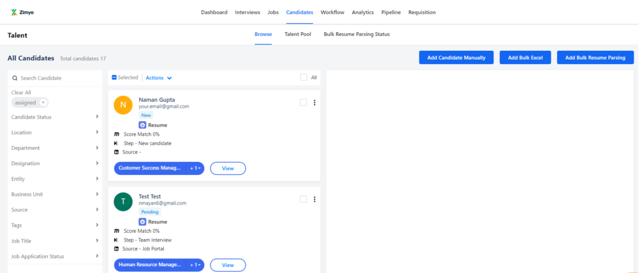Open Naman Gupta's three-dot menu

(315, 102)
